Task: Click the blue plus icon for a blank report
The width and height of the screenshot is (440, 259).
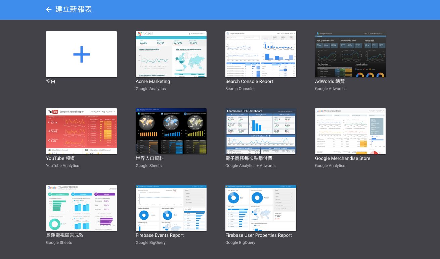Action: (81, 54)
